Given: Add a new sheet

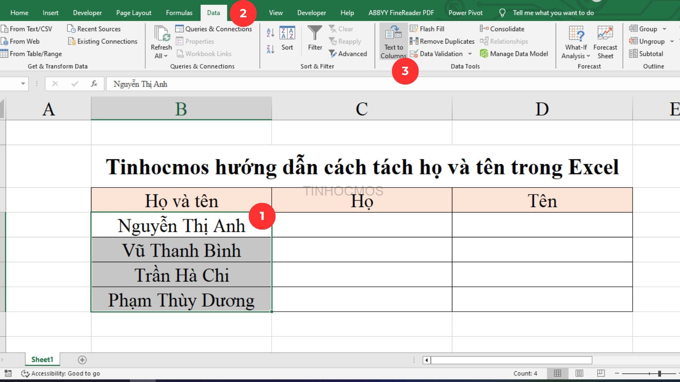Looking at the screenshot, I should 82,360.
